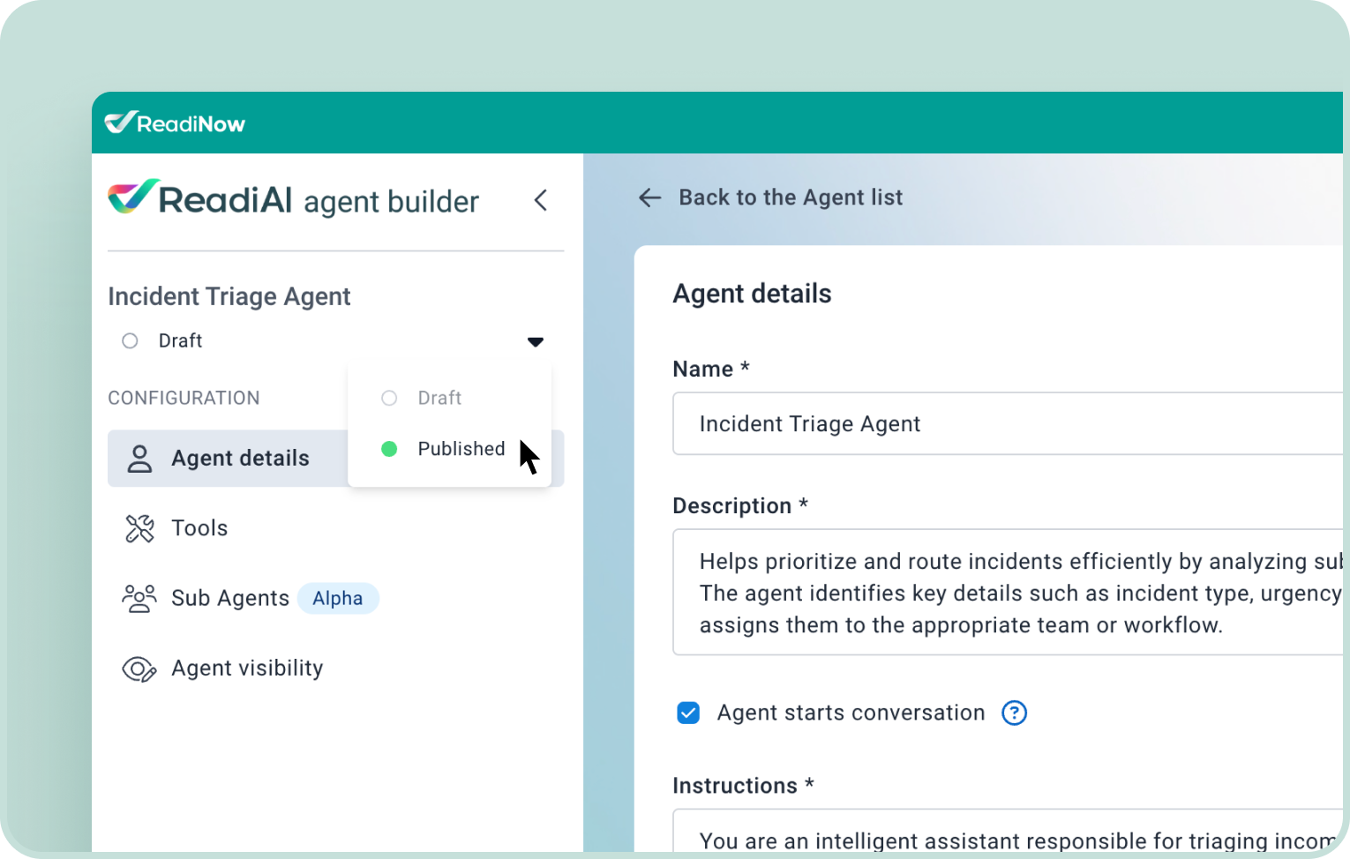
Task: Click the Agent details person icon
Action: [139, 459]
